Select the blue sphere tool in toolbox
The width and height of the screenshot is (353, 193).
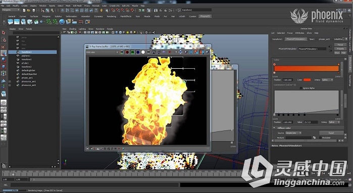[x=4, y=60]
